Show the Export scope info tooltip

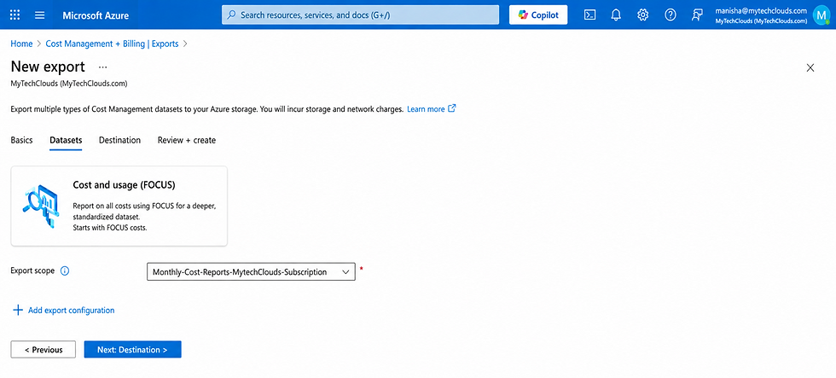point(65,270)
